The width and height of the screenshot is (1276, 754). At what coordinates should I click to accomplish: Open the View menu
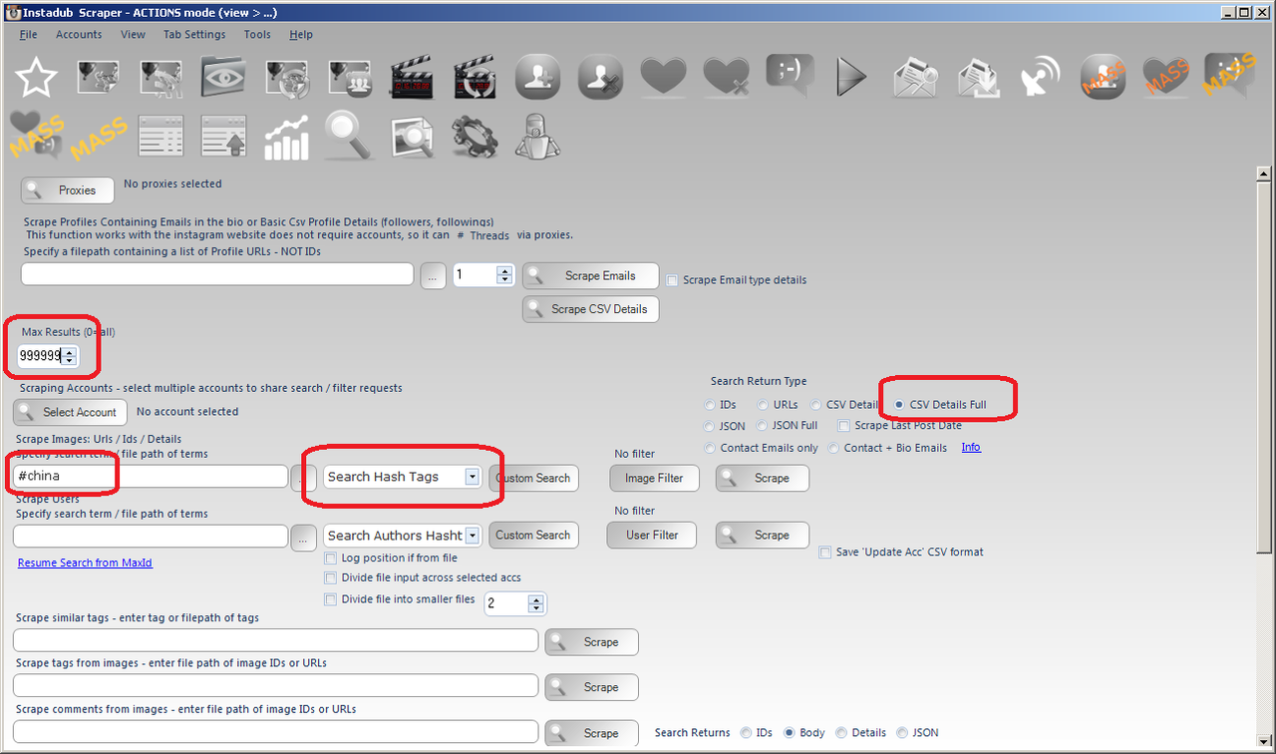[133, 34]
